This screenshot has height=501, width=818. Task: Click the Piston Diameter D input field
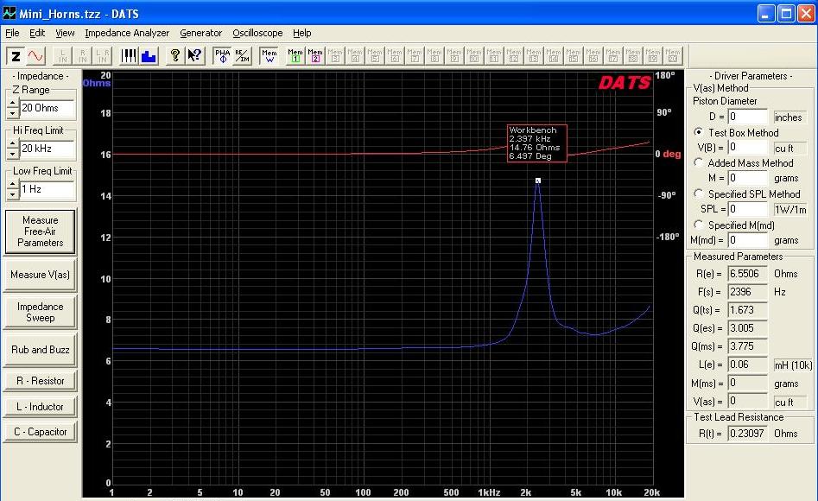click(748, 117)
